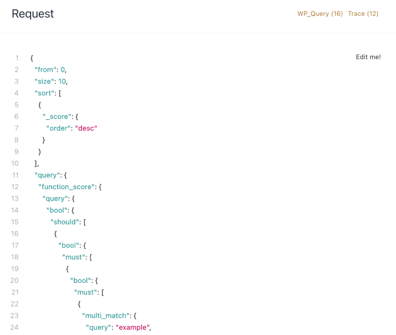Click the "function_score" key

click(x=67, y=187)
